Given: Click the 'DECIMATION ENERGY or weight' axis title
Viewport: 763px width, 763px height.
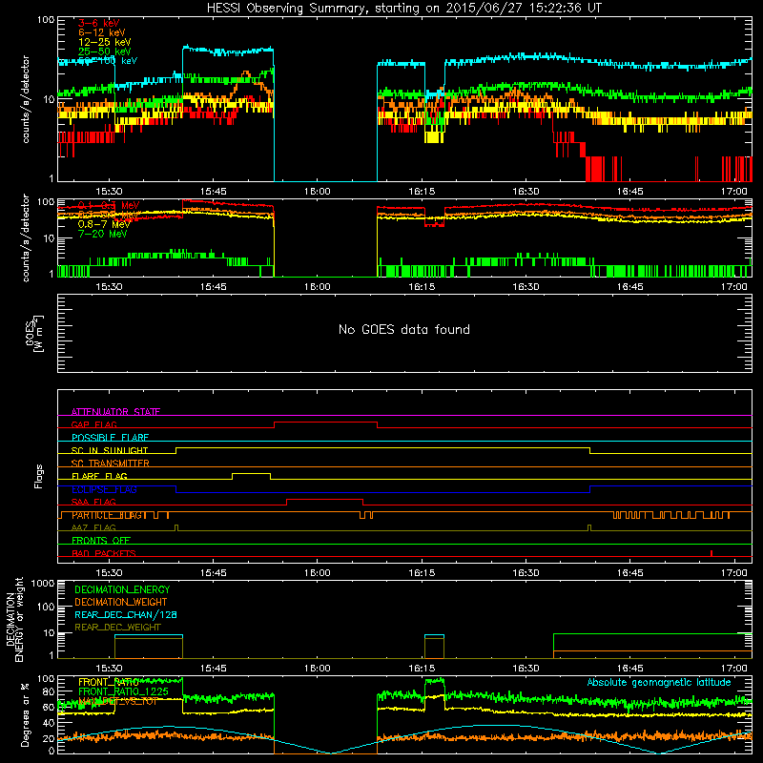Looking at the screenshot, I should [14, 619].
